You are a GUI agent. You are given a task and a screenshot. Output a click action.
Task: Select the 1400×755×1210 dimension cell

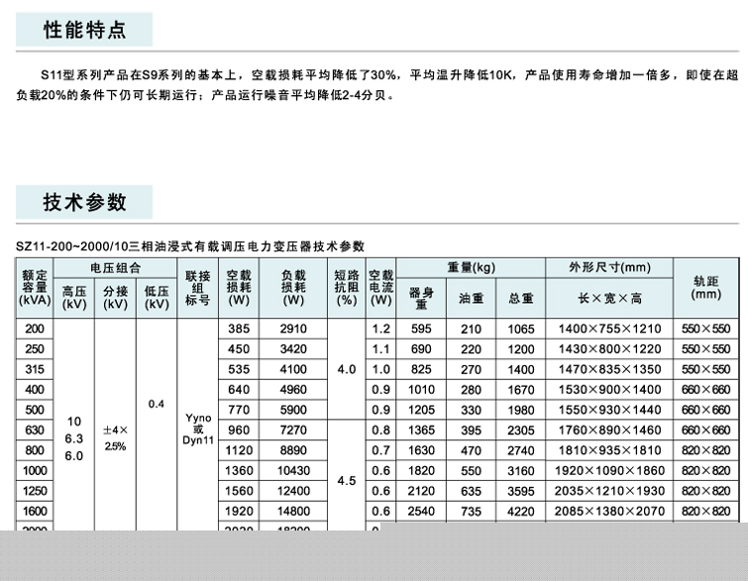(x=609, y=329)
